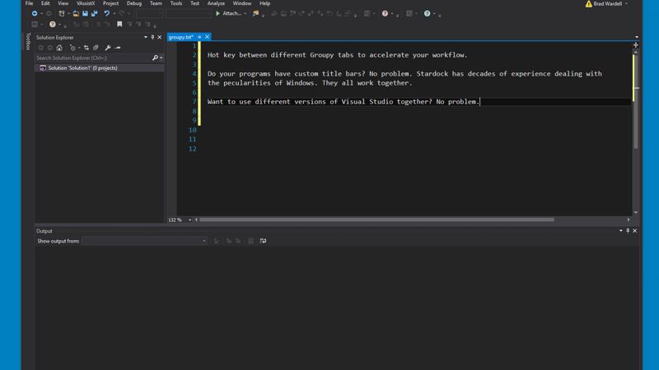Select the Solution 'Solution1' (0 projects) node
659x370 pixels.
coord(82,68)
